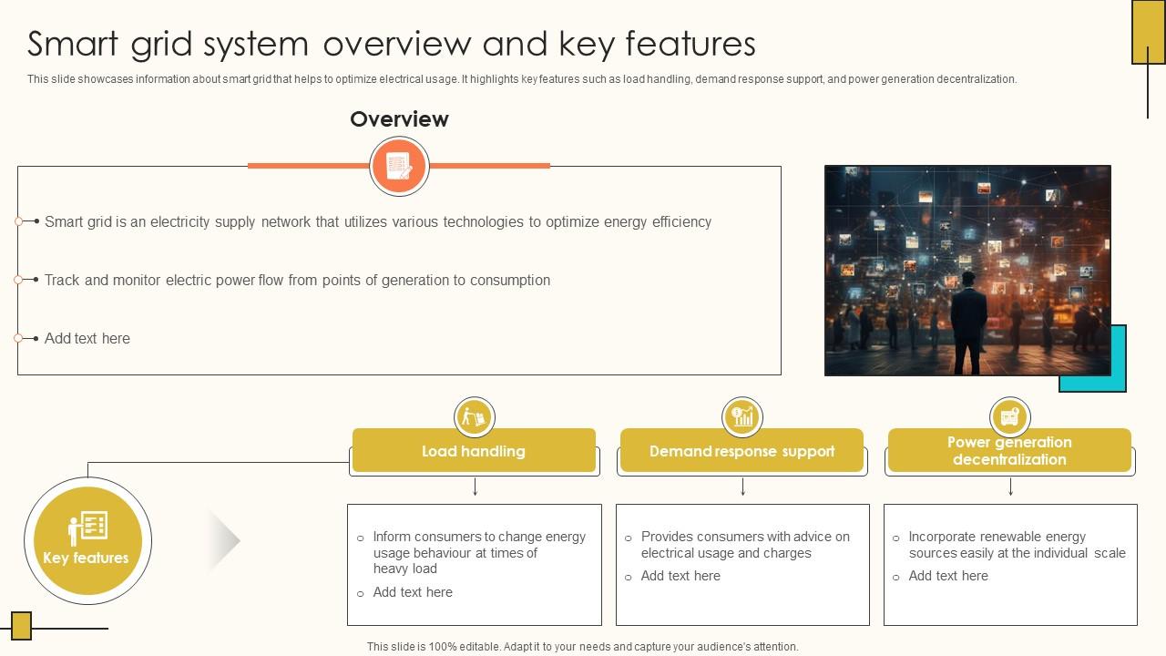Viewport: 1166px width, 656px height.
Task: Select the smart grid city photo
Action: (x=967, y=270)
